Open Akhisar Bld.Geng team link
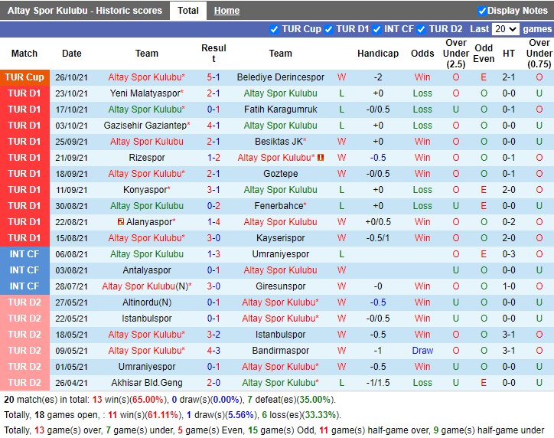This screenshot has width=554, height=438. pyautogui.click(x=147, y=383)
